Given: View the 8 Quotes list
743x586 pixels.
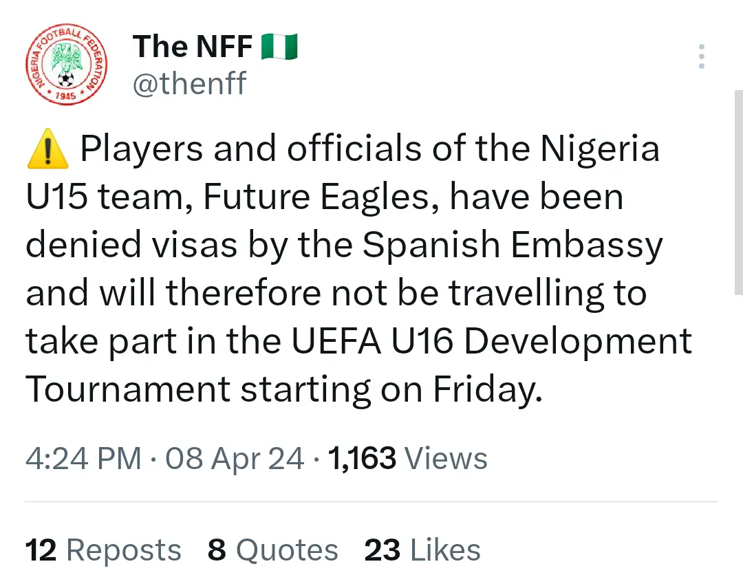Looking at the screenshot, I should click(272, 550).
